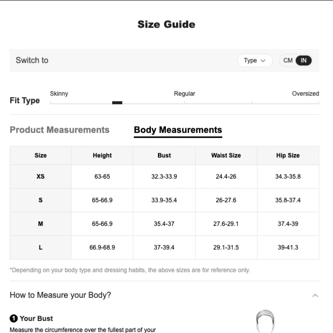The image size is (333, 333).
Task: Click the Skinny fit label
Action: point(59,94)
